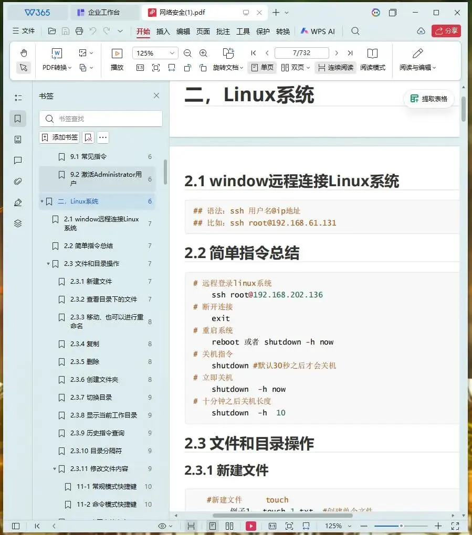This screenshot has width=472, height=535.
Task: Click the horizontal scrollbar of document
Action: 282,516
